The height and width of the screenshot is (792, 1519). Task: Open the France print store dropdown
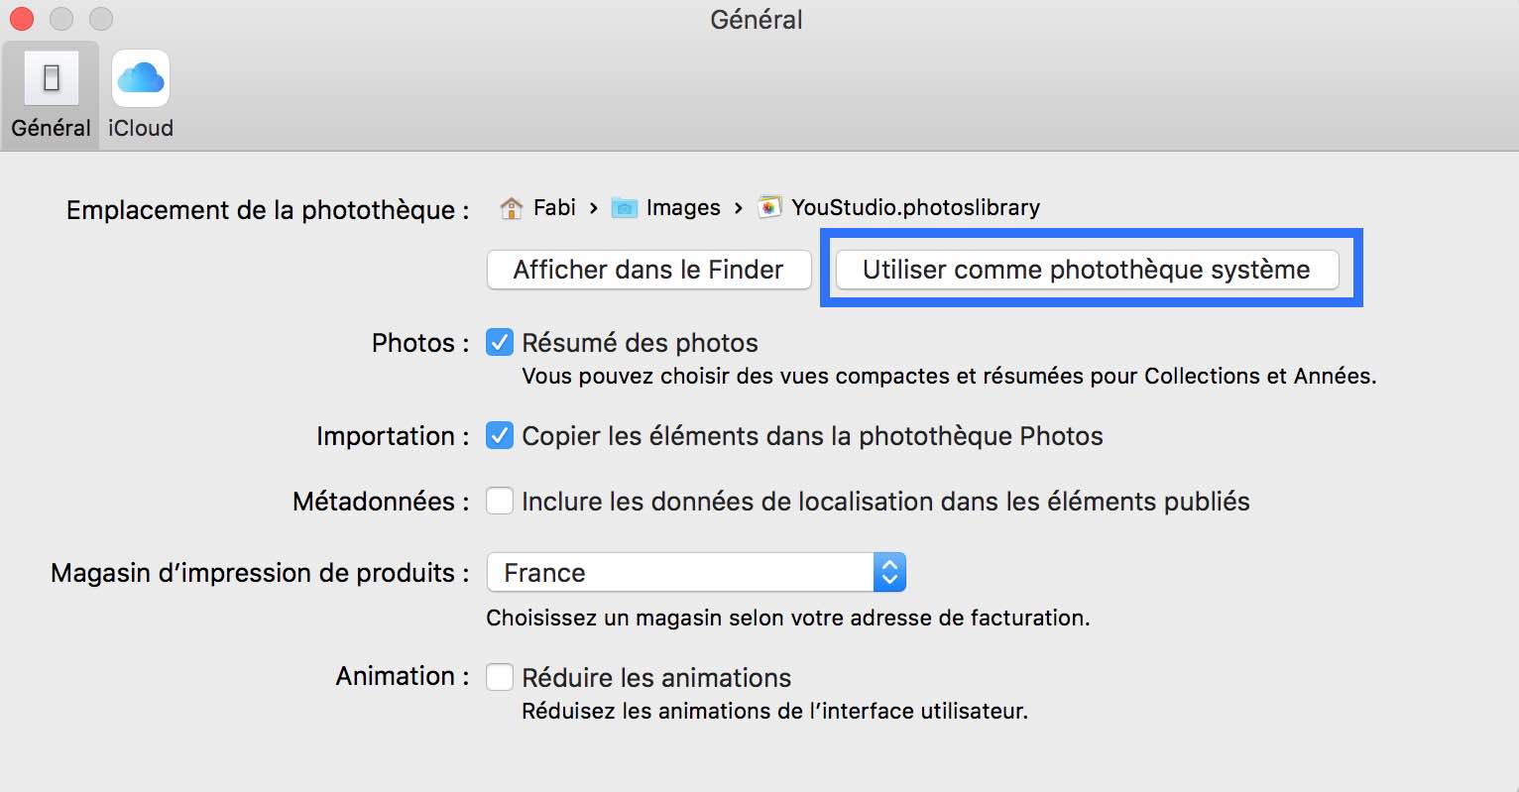click(x=696, y=573)
